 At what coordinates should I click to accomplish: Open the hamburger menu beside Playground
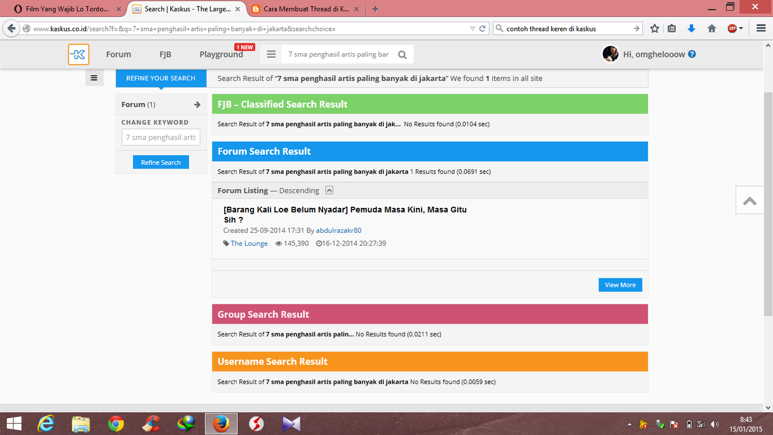[271, 54]
